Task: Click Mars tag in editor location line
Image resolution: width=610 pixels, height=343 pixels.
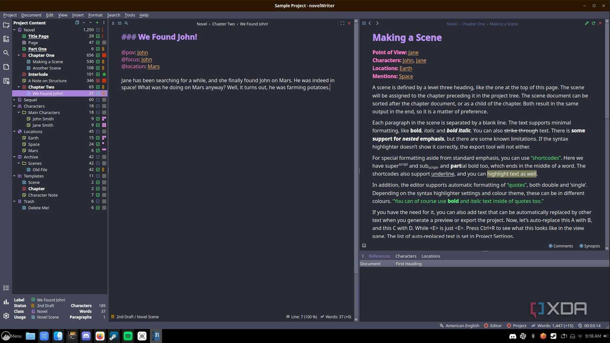Action: click(x=153, y=67)
